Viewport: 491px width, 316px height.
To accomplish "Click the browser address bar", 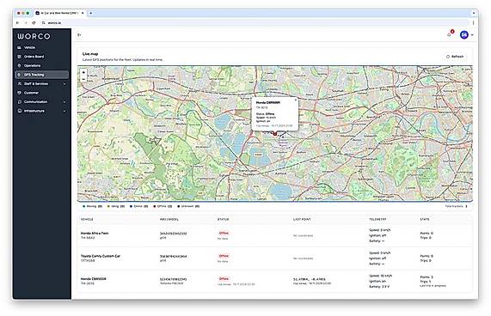I will pos(255,23).
